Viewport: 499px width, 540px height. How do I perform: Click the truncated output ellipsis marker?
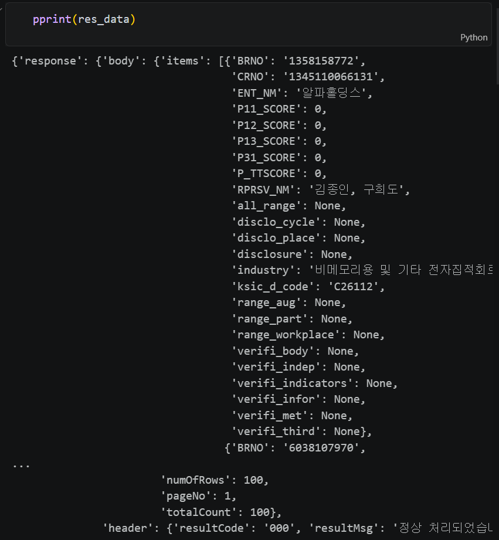point(21,466)
